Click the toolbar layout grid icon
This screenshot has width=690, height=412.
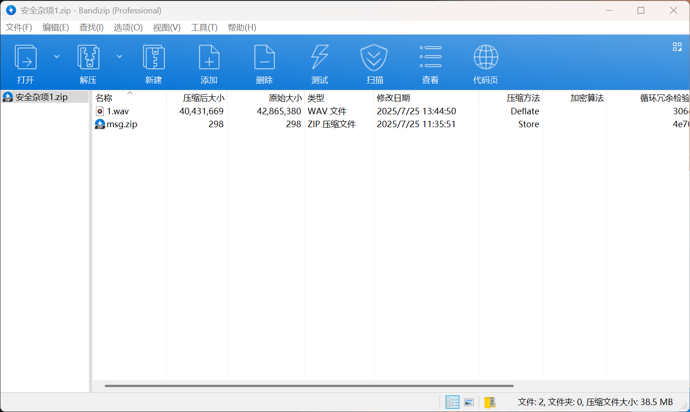tap(677, 47)
